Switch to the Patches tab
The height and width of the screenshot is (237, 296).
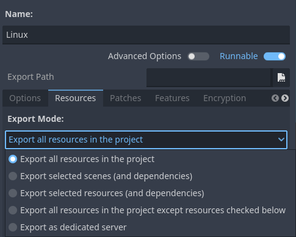126,98
